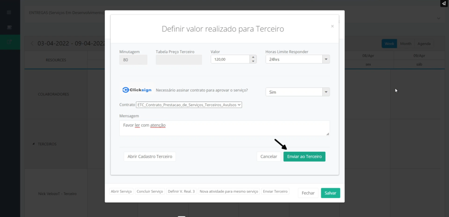
Task: Collapse the ENTREGAS panel chevron
Action: coord(438,18)
